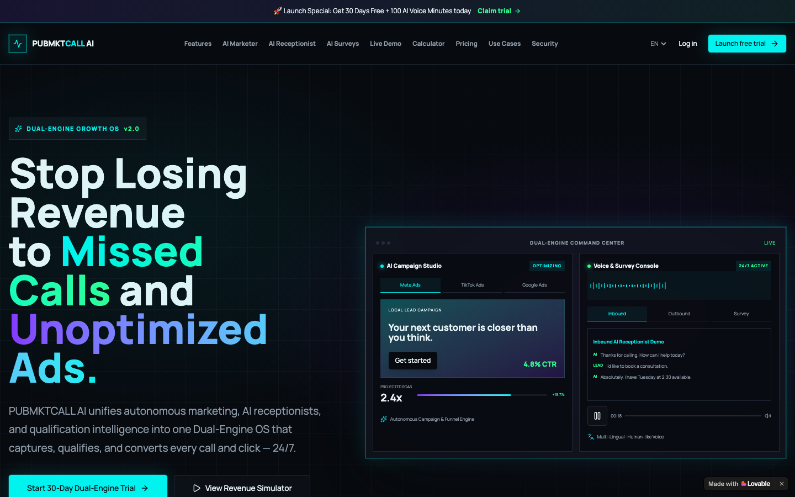Click the Lovable heart logo

coord(744,484)
